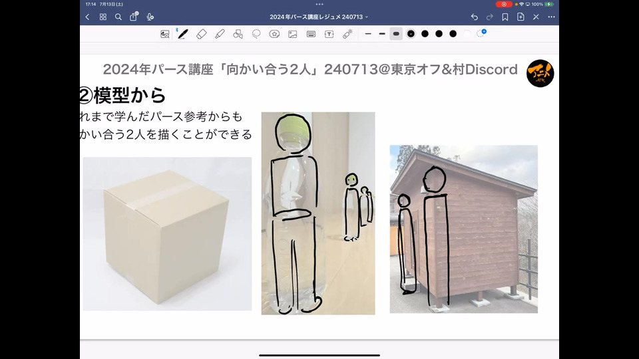Choose the thickest stroke width

[396, 34]
